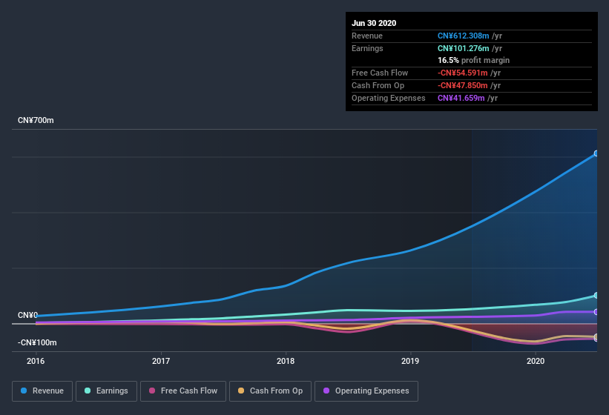Toggle the Revenue legend button

(x=42, y=391)
